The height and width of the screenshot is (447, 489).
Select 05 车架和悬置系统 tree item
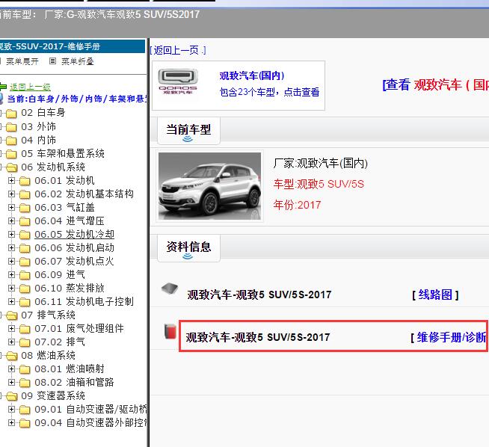point(63,153)
